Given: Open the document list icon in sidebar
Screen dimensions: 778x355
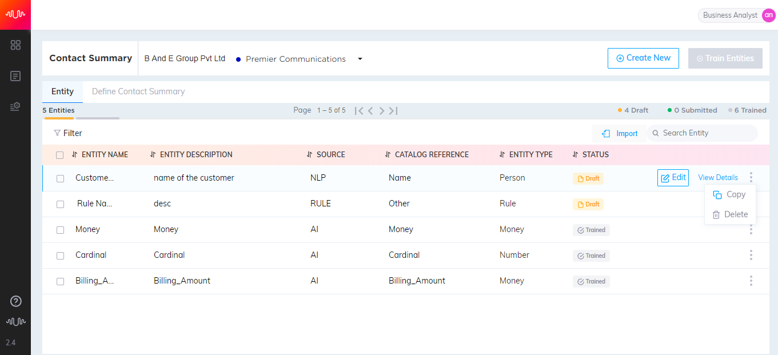Looking at the screenshot, I should point(15,76).
